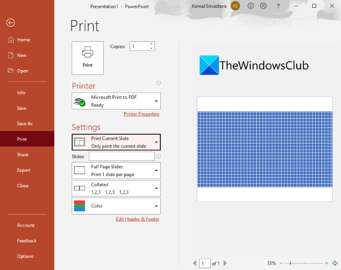
Task: Click the printer ready status icon
Action: [x=79, y=102]
